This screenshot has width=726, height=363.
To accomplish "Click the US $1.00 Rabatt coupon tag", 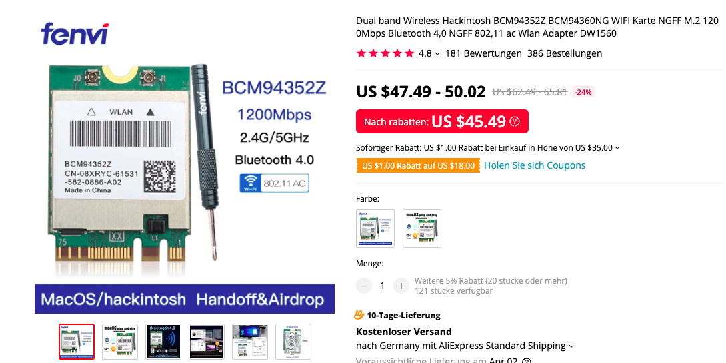I will [418, 166].
